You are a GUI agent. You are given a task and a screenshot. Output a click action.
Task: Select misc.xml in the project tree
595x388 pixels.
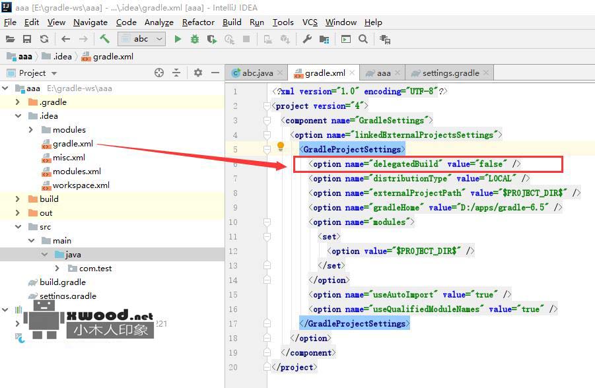69,158
